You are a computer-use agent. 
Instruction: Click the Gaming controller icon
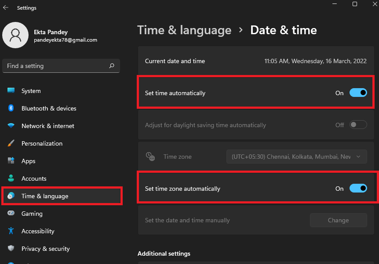[x=11, y=214]
